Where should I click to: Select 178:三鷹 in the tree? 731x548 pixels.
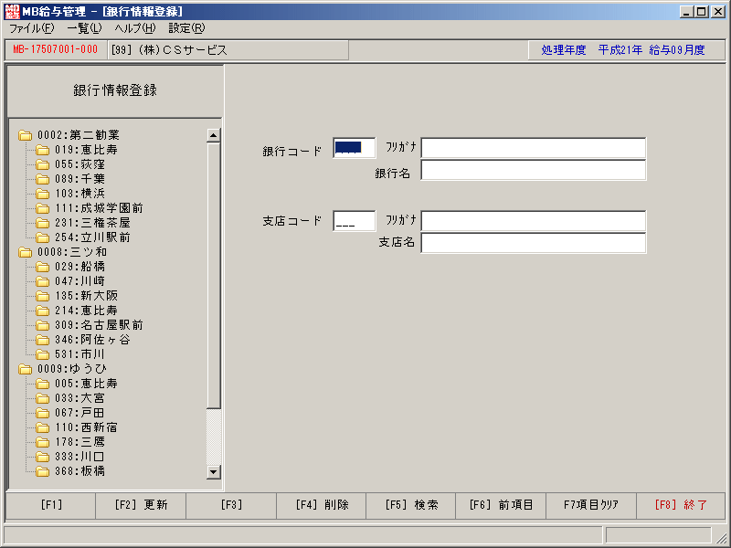[x=79, y=442]
